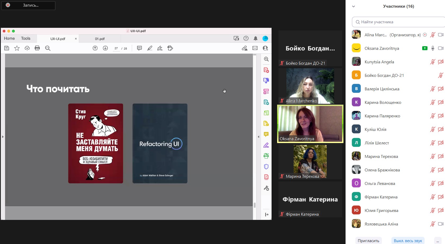Toggle Валерія Цилінська's muted microphone
445x244 pixels.
pyautogui.click(x=433, y=89)
